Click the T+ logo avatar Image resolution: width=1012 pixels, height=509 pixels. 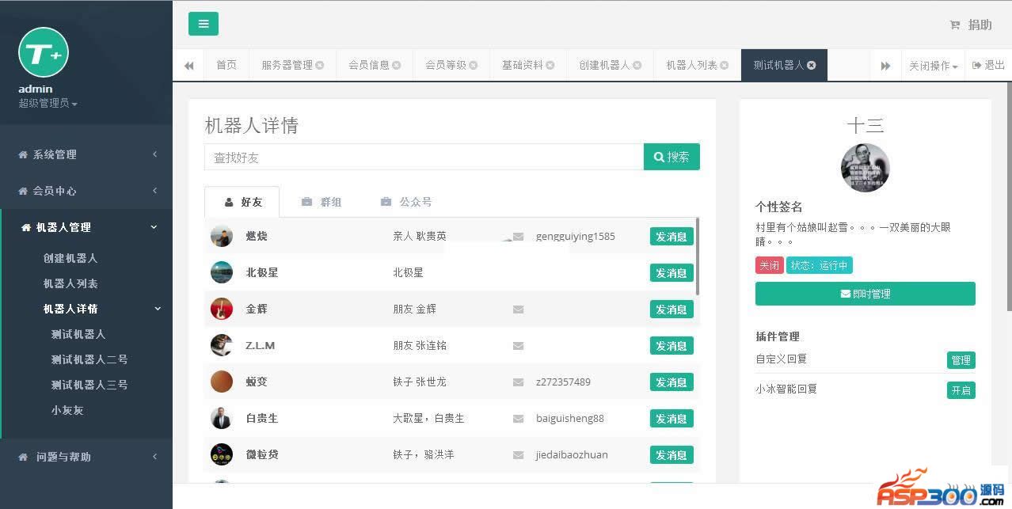[x=44, y=52]
